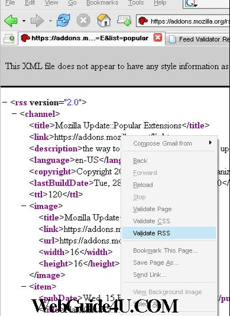Collapse the rss version node
The height and width of the screenshot is (316, 230).
[x=5, y=102]
